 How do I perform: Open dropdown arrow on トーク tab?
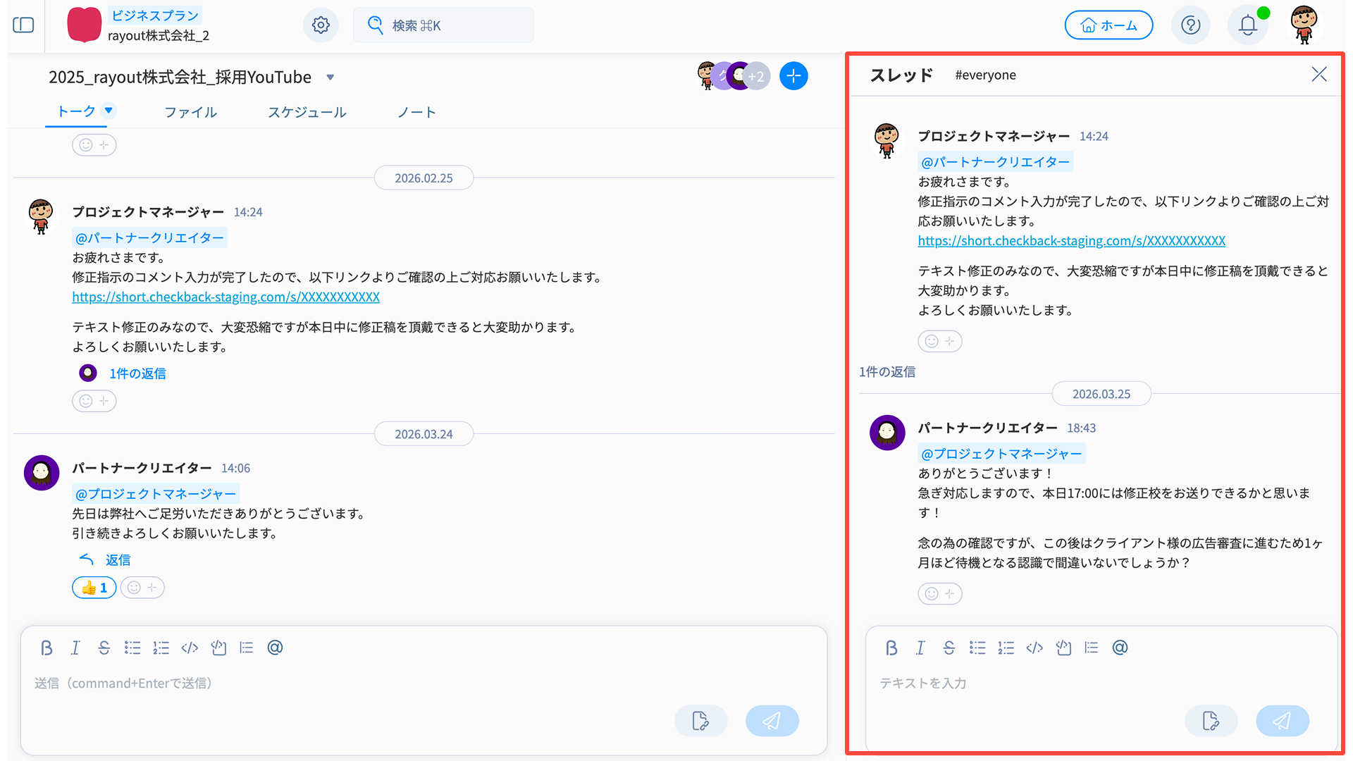[109, 110]
